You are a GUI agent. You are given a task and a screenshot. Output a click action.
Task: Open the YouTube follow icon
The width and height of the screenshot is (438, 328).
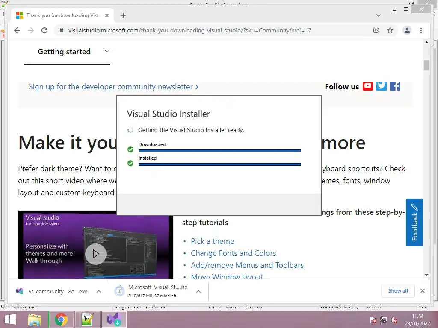pos(367,86)
